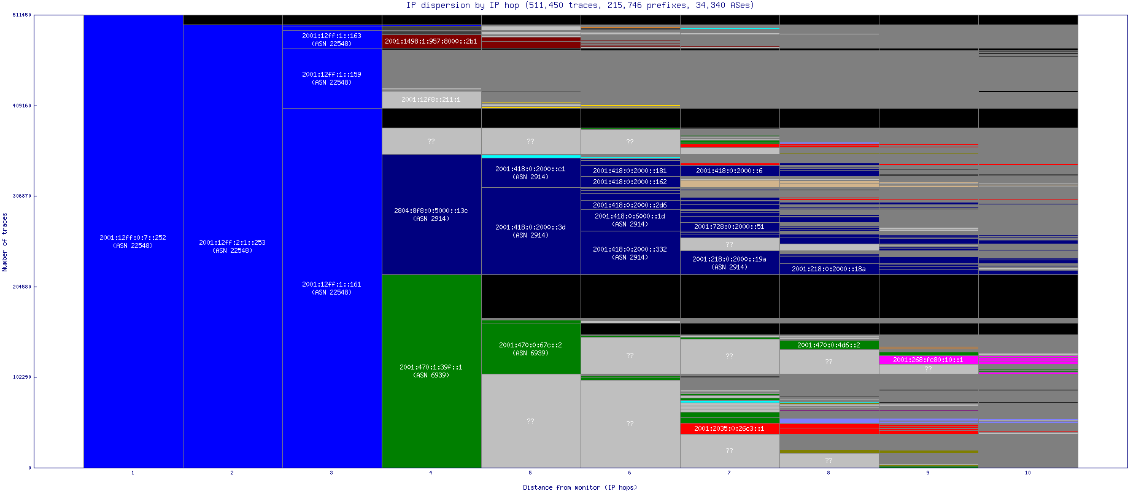Select the 2001:418:0:2000::332 block
Viewport: 1128px width, 491px height.
coord(630,253)
